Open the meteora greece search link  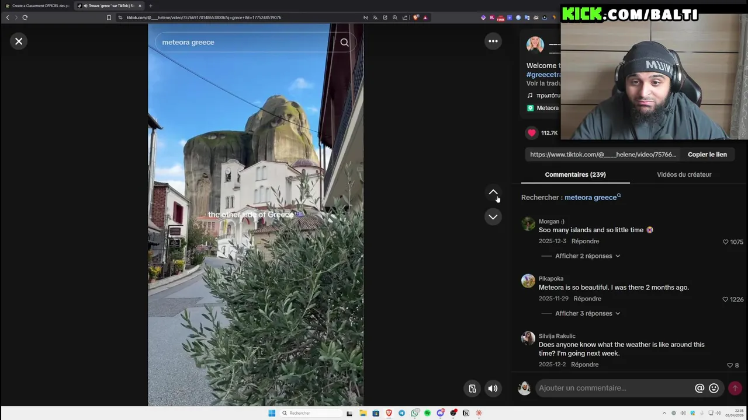(x=593, y=197)
